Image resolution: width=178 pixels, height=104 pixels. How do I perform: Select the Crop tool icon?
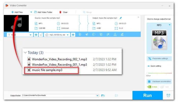101,34
